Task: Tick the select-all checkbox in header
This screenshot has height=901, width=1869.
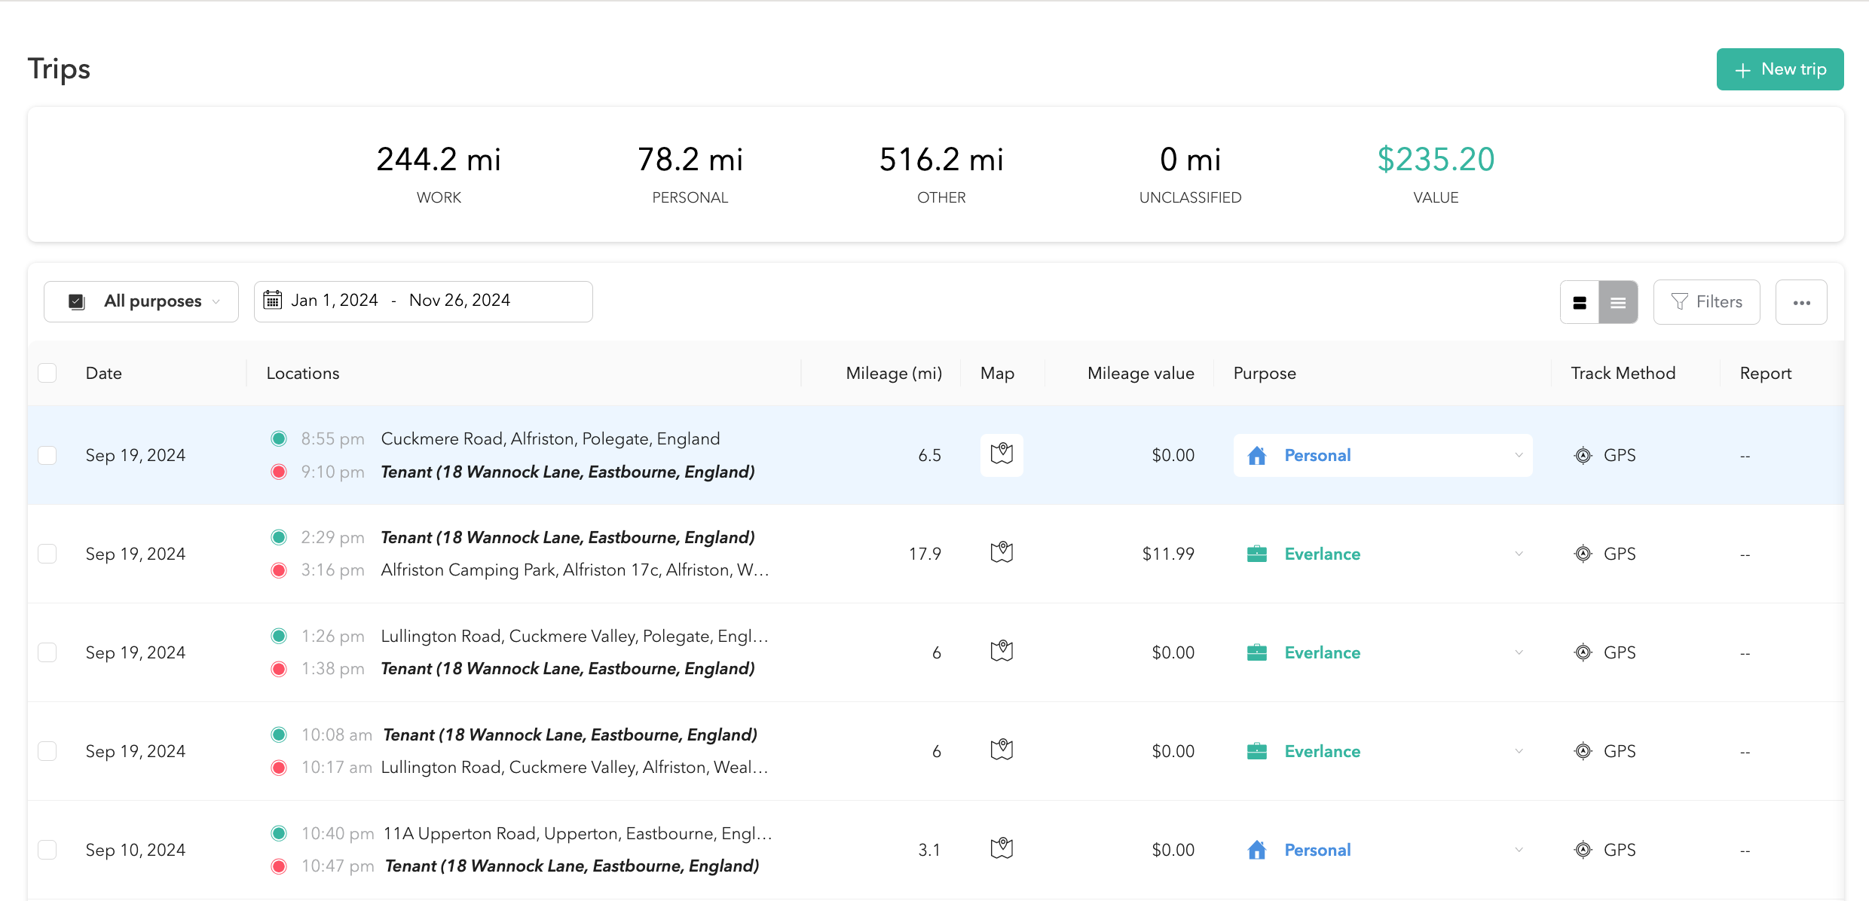Action: pyautogui.click(x=47, y=373)
